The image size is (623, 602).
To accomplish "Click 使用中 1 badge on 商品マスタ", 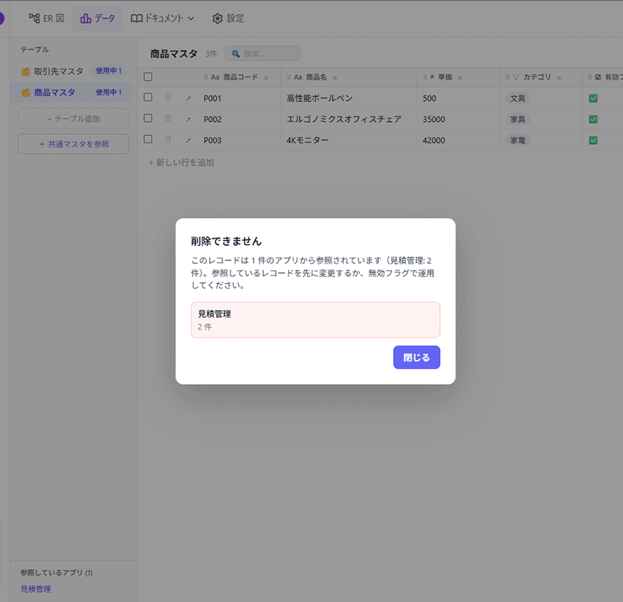I will (108, 92).
